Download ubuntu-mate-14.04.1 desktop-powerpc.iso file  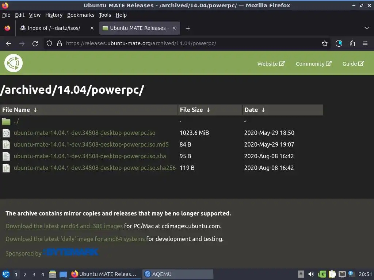coord(84,133)
